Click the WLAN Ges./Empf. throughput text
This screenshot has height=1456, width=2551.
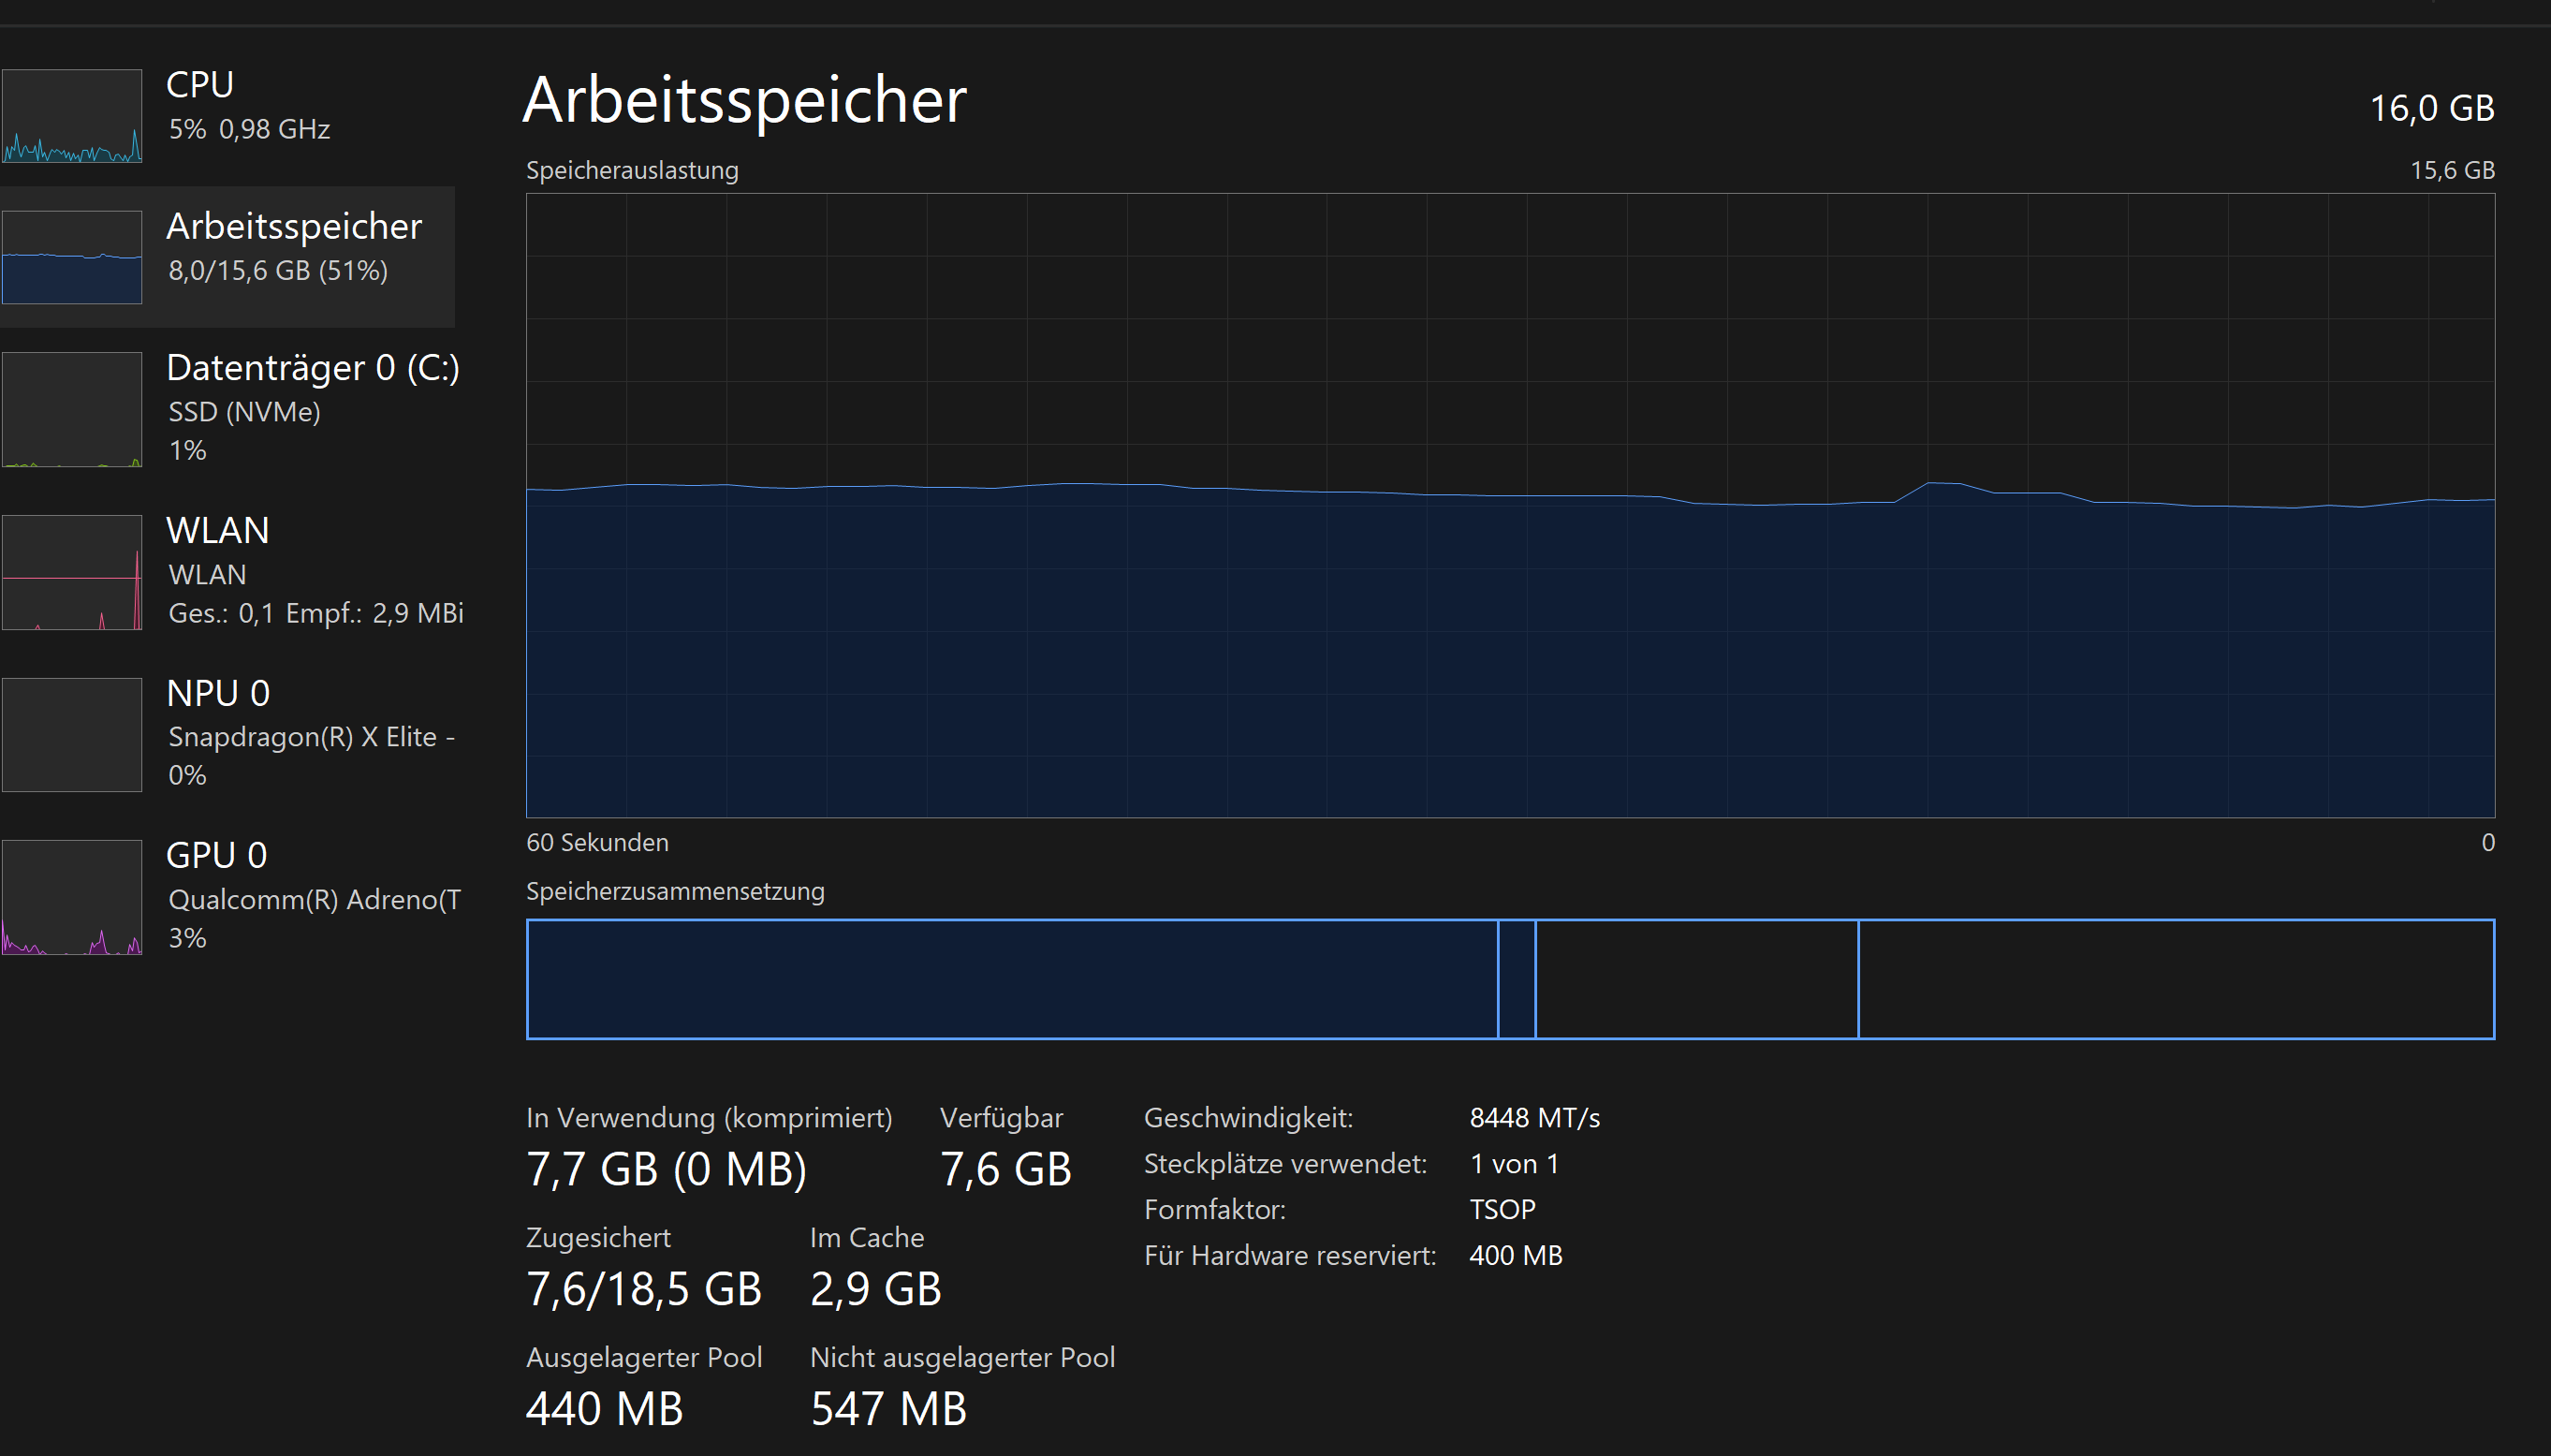pyautogui.click(x=315, y=613)
